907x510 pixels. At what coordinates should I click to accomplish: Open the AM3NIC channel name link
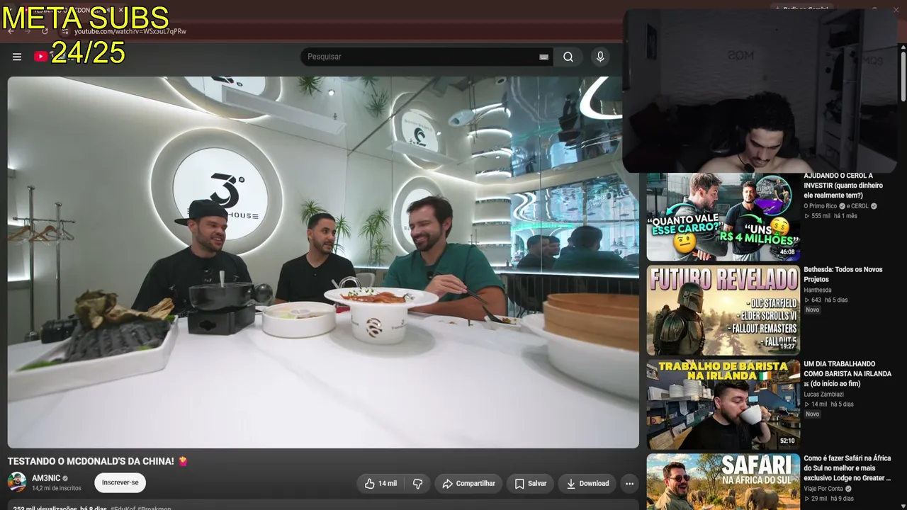[x=46, y=478]
